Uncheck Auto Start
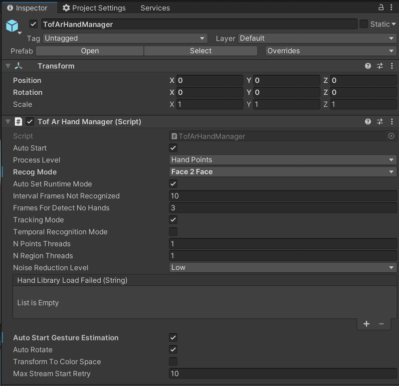Image resolution: width=399 pixels, height=386 pixels. point(173,148)
